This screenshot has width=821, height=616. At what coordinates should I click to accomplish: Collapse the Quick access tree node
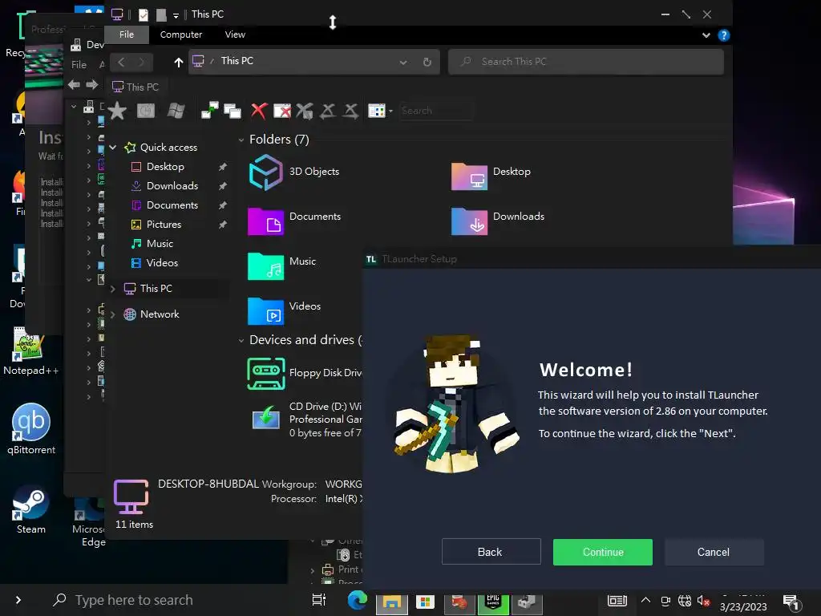click(113, 148)
